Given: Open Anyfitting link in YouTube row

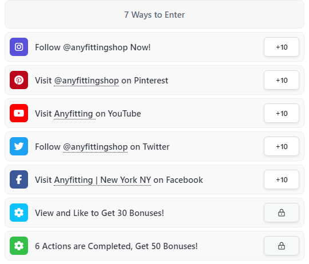Looking at the screenshot, I should tap(73, 114).
